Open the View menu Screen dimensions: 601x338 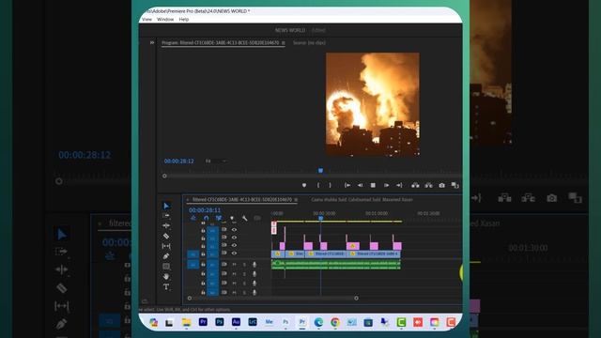coord(146,19)
